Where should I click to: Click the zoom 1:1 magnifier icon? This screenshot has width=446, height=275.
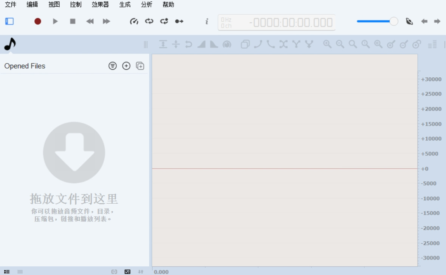(365, 44)
